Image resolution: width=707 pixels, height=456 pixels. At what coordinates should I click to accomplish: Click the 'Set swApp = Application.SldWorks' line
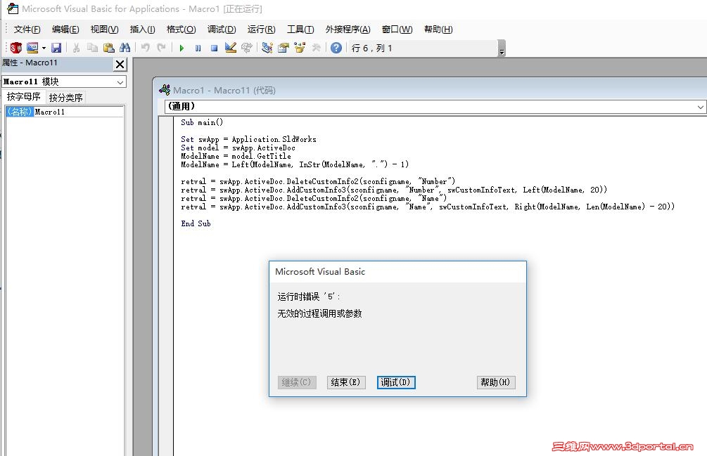pyautogui.click(x=248, y=140)
